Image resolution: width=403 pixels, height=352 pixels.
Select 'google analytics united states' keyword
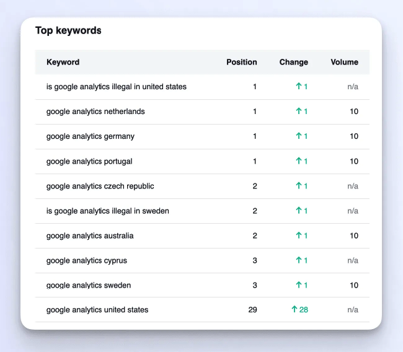click(97, 310)
